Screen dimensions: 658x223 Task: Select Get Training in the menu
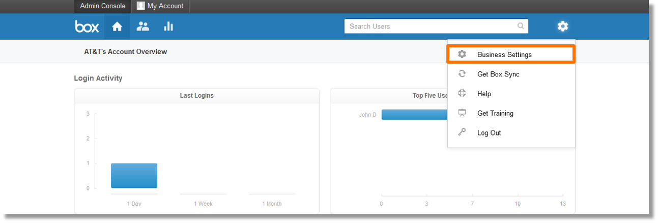511,113
